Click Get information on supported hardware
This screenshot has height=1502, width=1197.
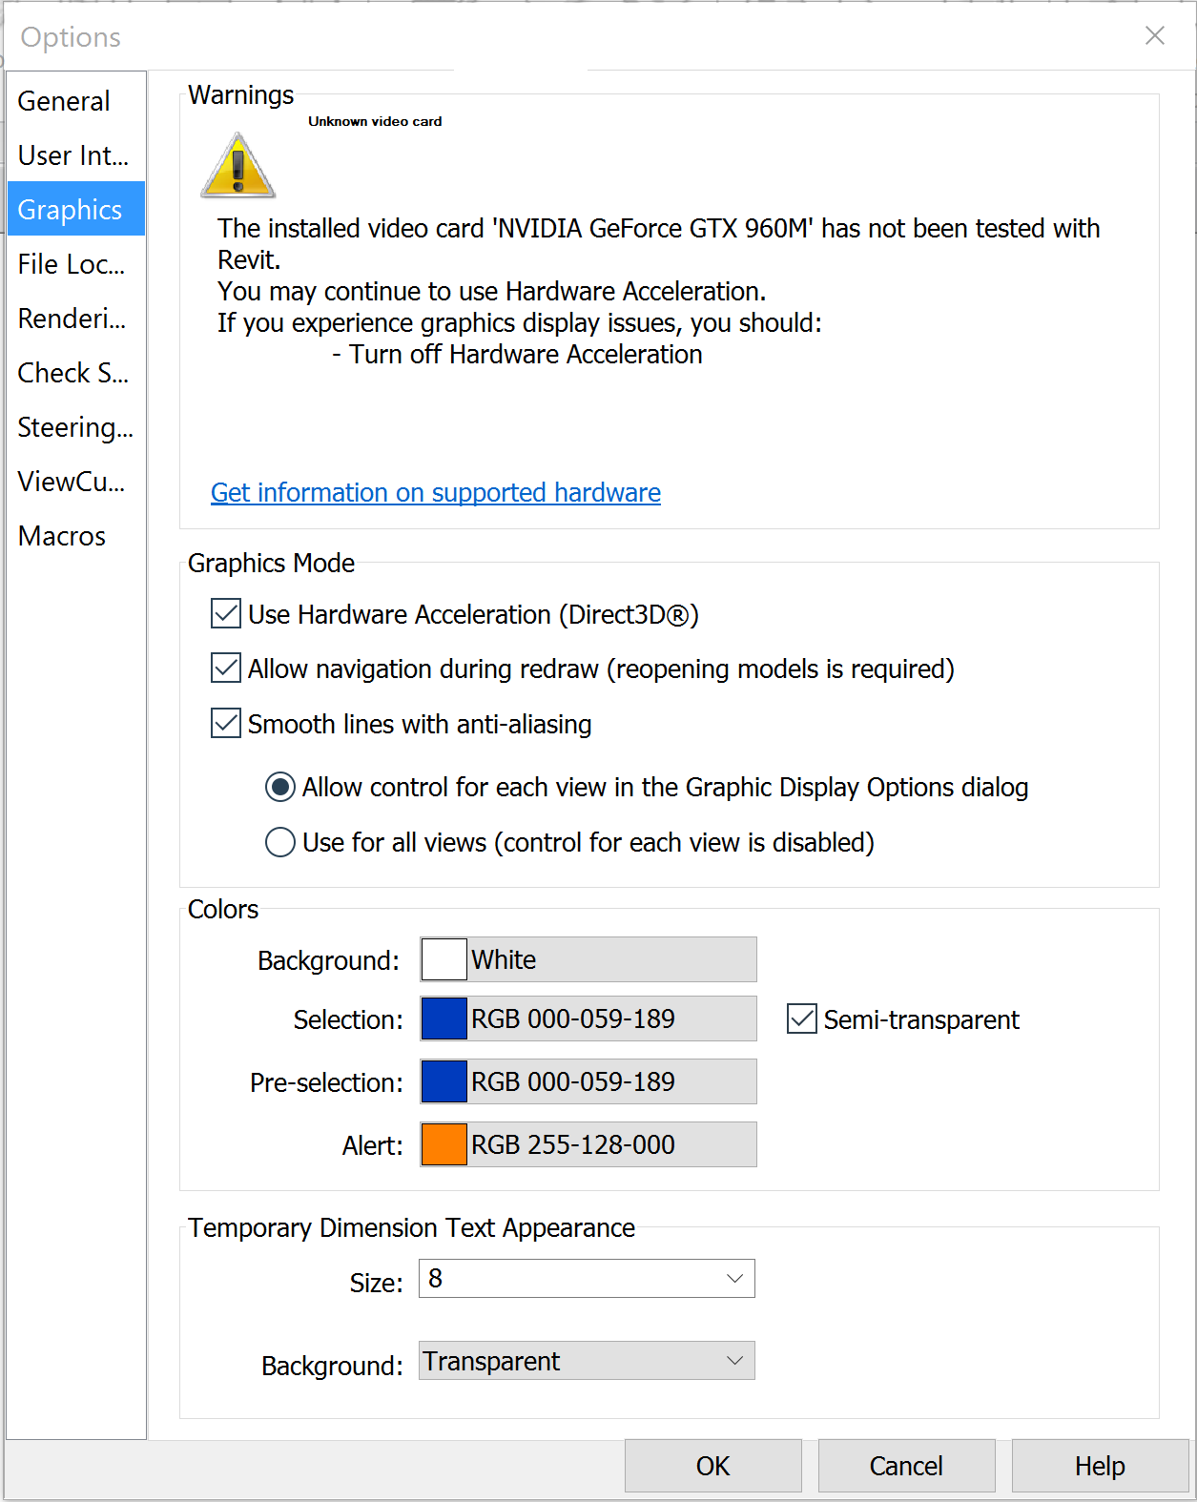pos(435,492)
